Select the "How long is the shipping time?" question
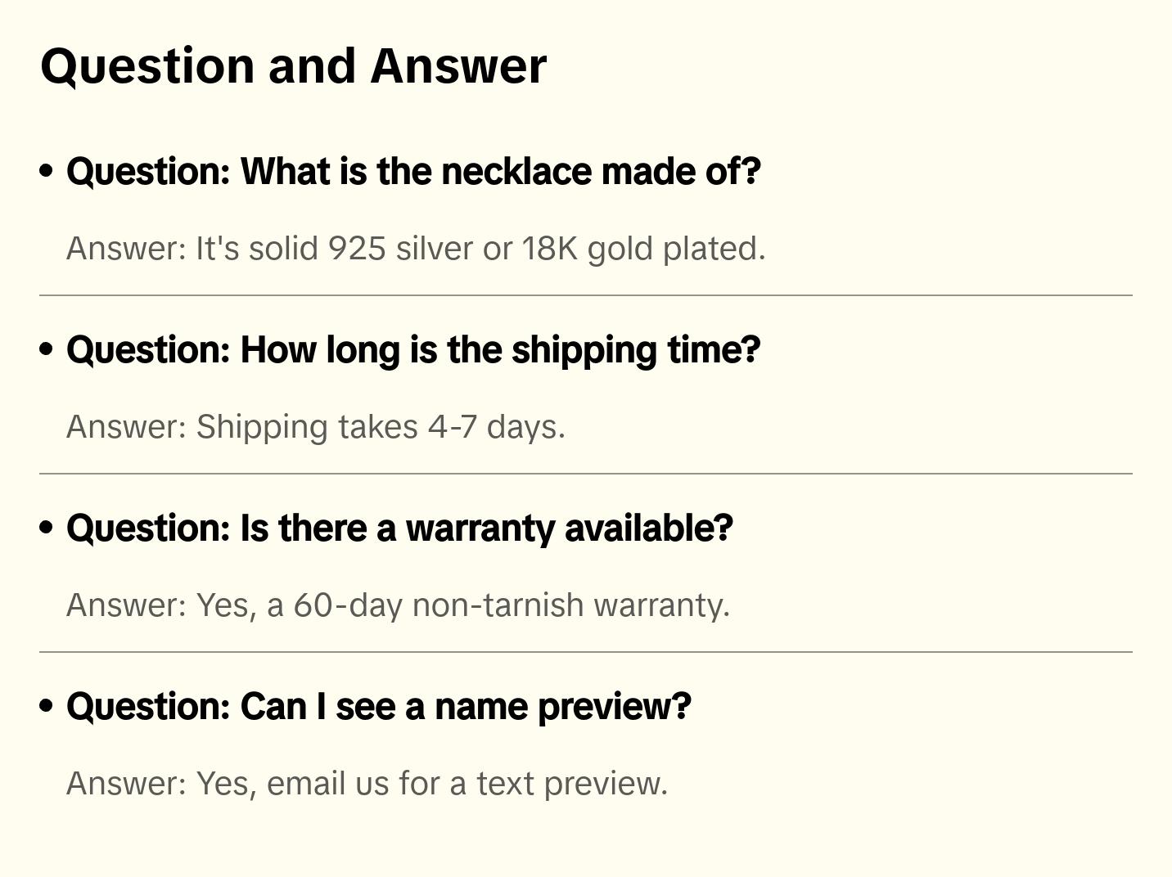The height and width of the screenshot is (877, 1172). (413, 350)
